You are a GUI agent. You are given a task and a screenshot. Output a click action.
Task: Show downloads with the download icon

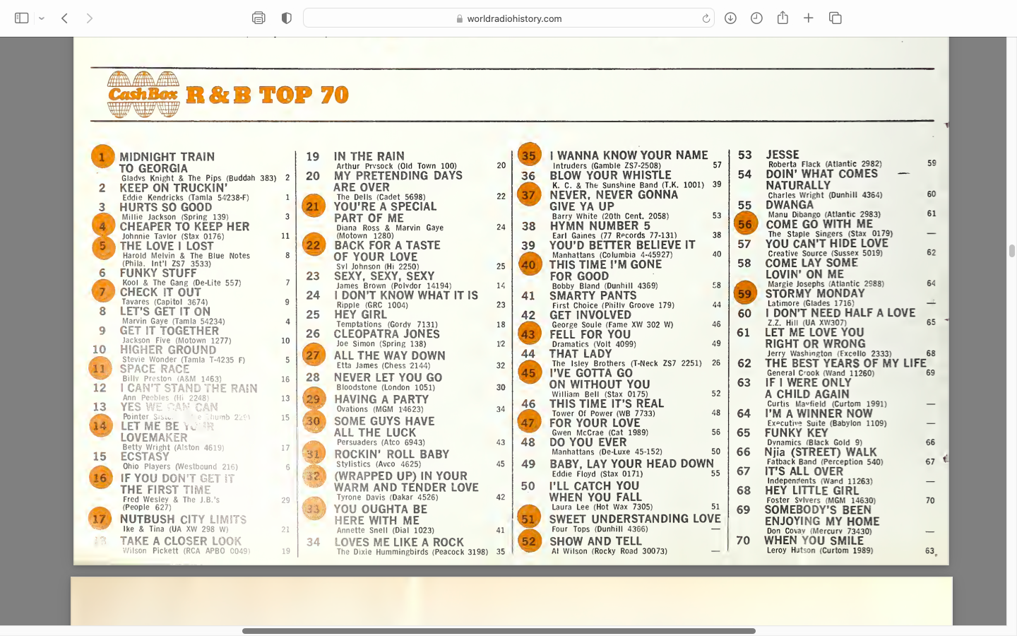[730, 18]
